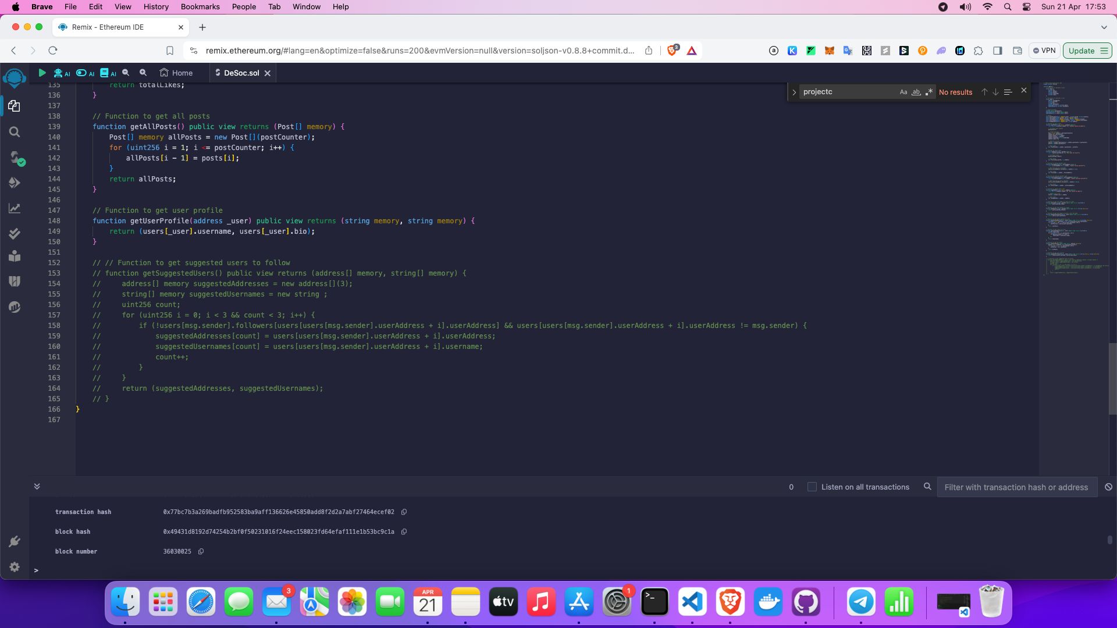Click the Brave browser menu bar item
1117x628 pixels.
pos(42,6)
